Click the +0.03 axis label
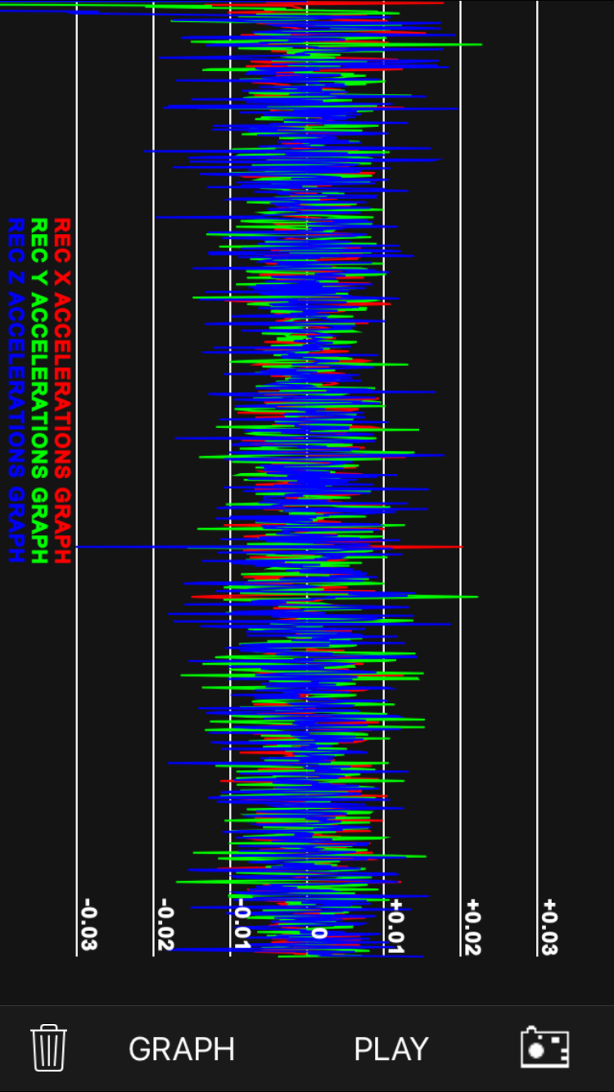Image resolution: width=614 pixels, height=1092 pixels. tap(550, 927)
